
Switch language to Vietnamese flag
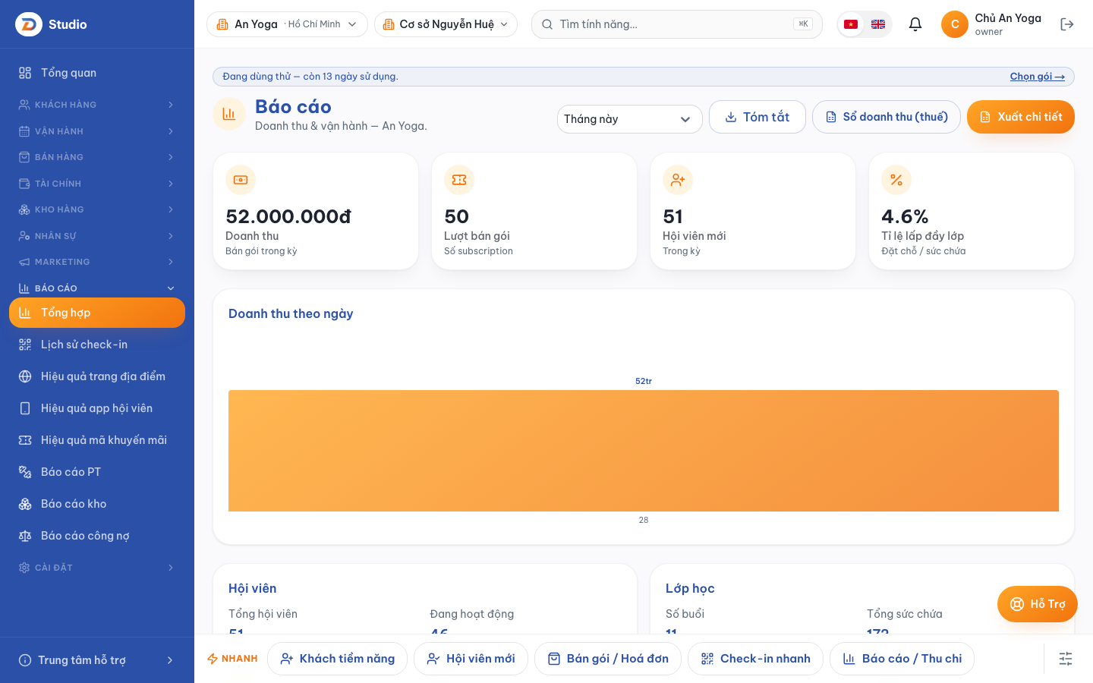[x=851, y=24]
